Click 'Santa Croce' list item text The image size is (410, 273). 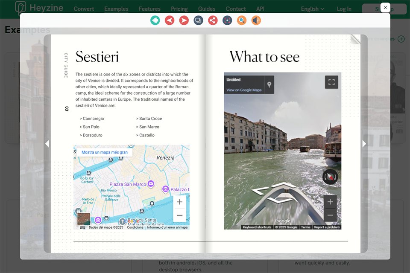pyautogui.click(x=151, y=119)
